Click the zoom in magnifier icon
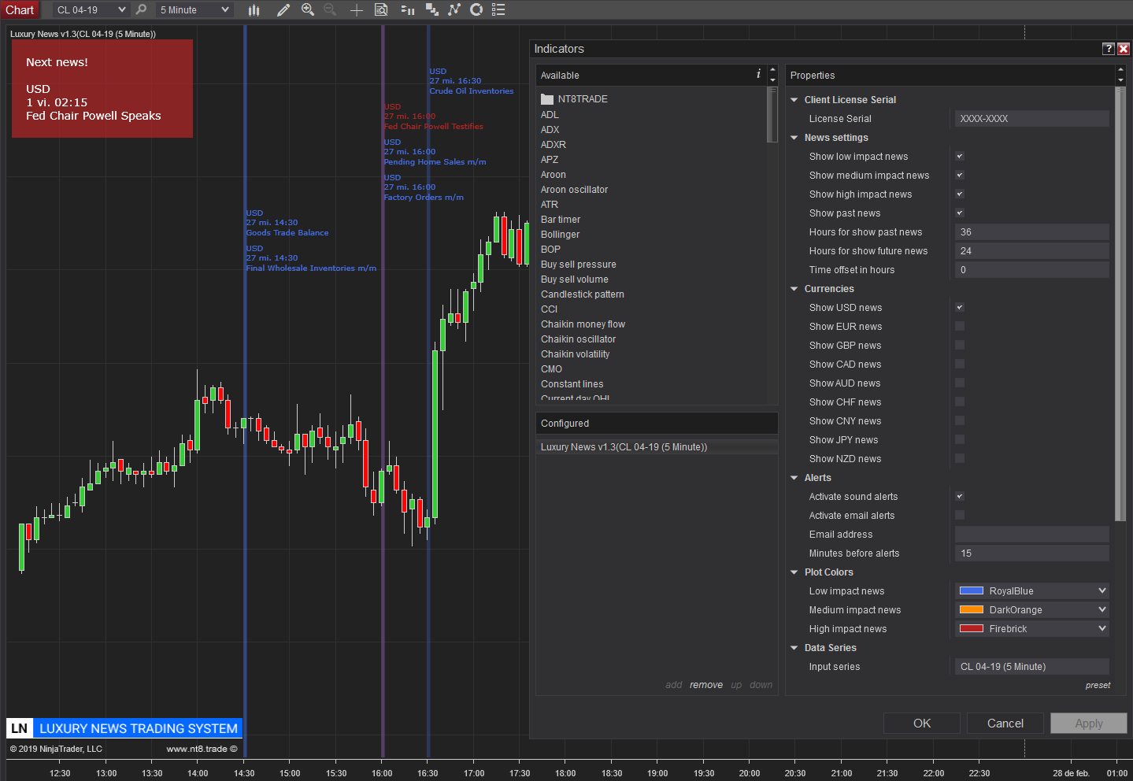 (x=308, y=9)
